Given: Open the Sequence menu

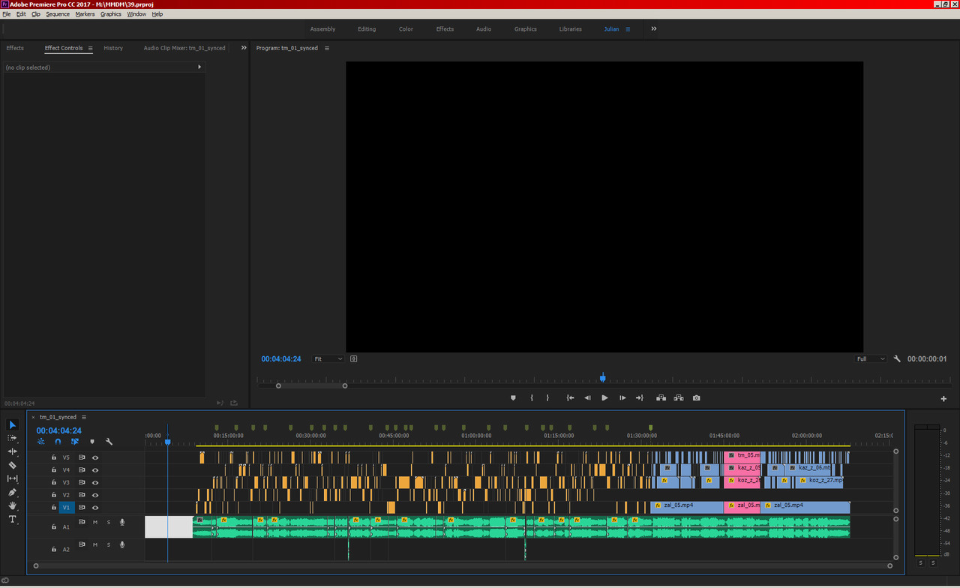Looking at the screenshot, I should (58, 14).
